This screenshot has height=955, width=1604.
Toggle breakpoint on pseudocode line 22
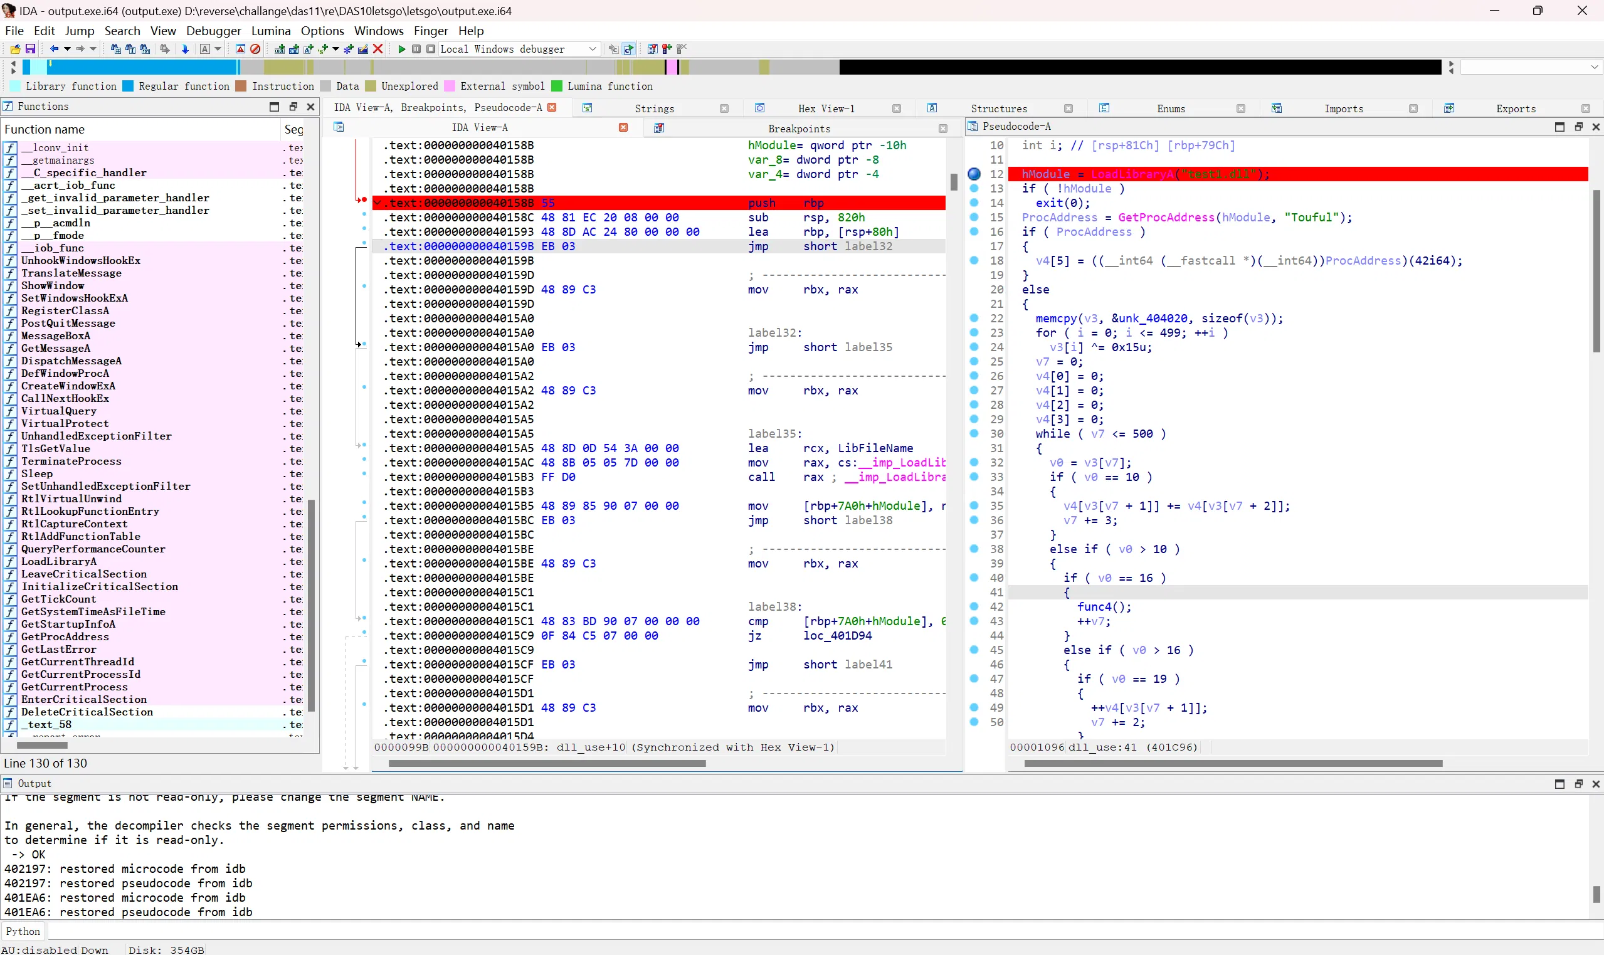coord(974,318)
